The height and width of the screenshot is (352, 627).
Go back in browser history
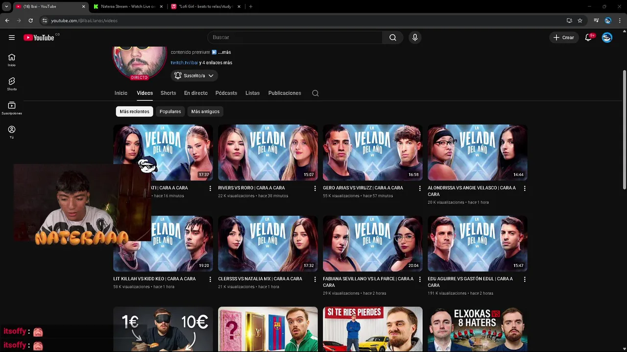7,21
